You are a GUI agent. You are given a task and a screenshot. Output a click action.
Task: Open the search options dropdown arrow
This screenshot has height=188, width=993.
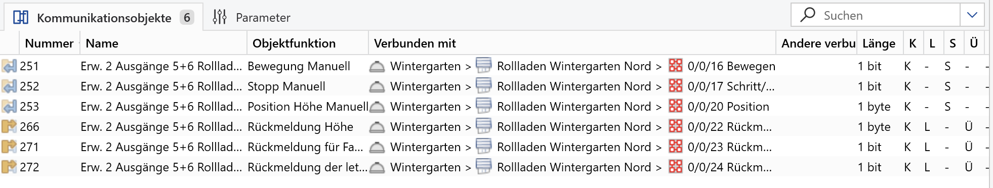pos(972,15)
